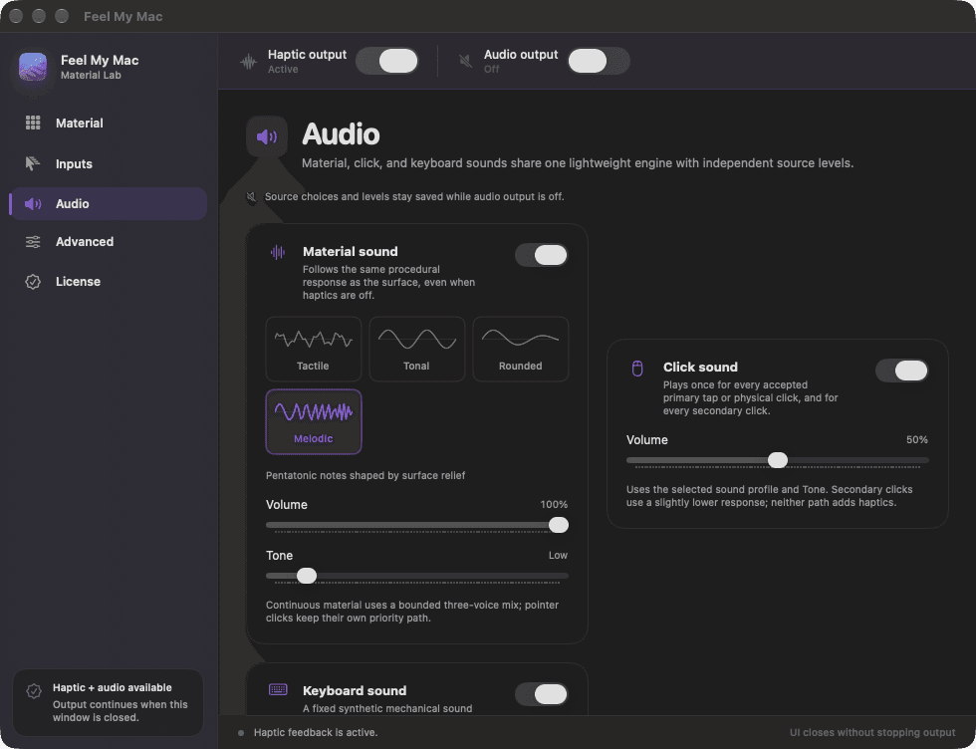Toggle the Audio output switch

(599, 61)
